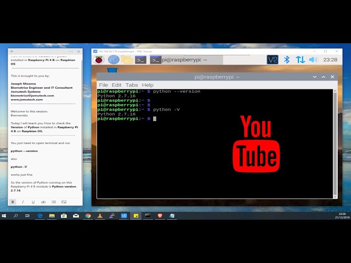The width and height of the screenshot is (351, 263).
Task: Click 'python -V' text in sticky note
Action: pyautogui.click(x=19, y=167)
